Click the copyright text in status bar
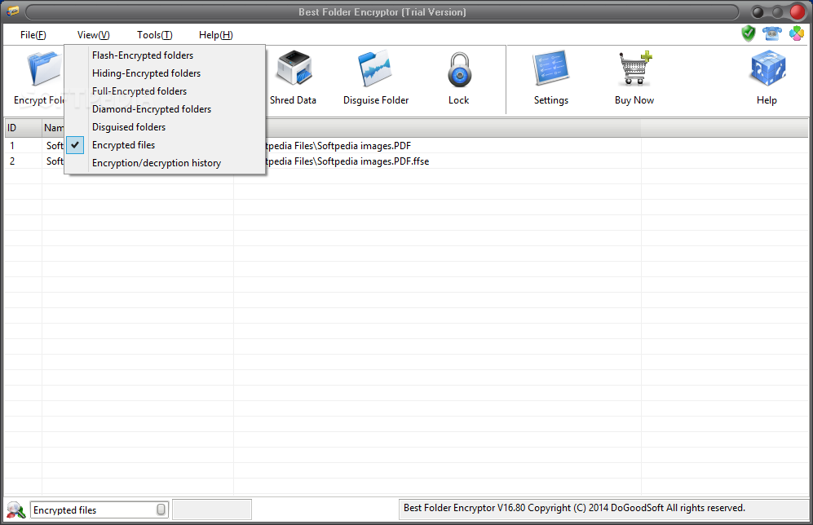Image resolution: width=813 pixels, height=525 pixels. click(x=574, y=508)
